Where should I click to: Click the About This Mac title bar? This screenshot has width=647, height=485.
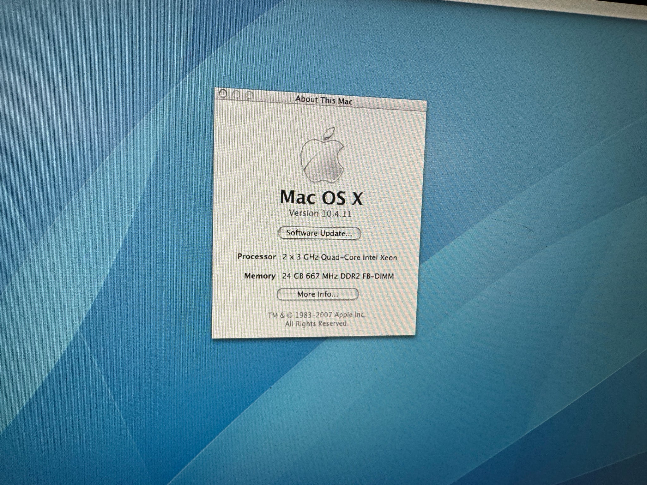[320, 99]
